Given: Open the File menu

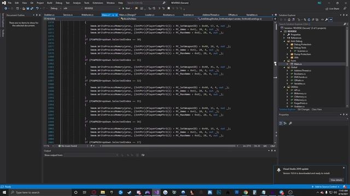Looking at the screenshot, I should click(x=10, y=3).
